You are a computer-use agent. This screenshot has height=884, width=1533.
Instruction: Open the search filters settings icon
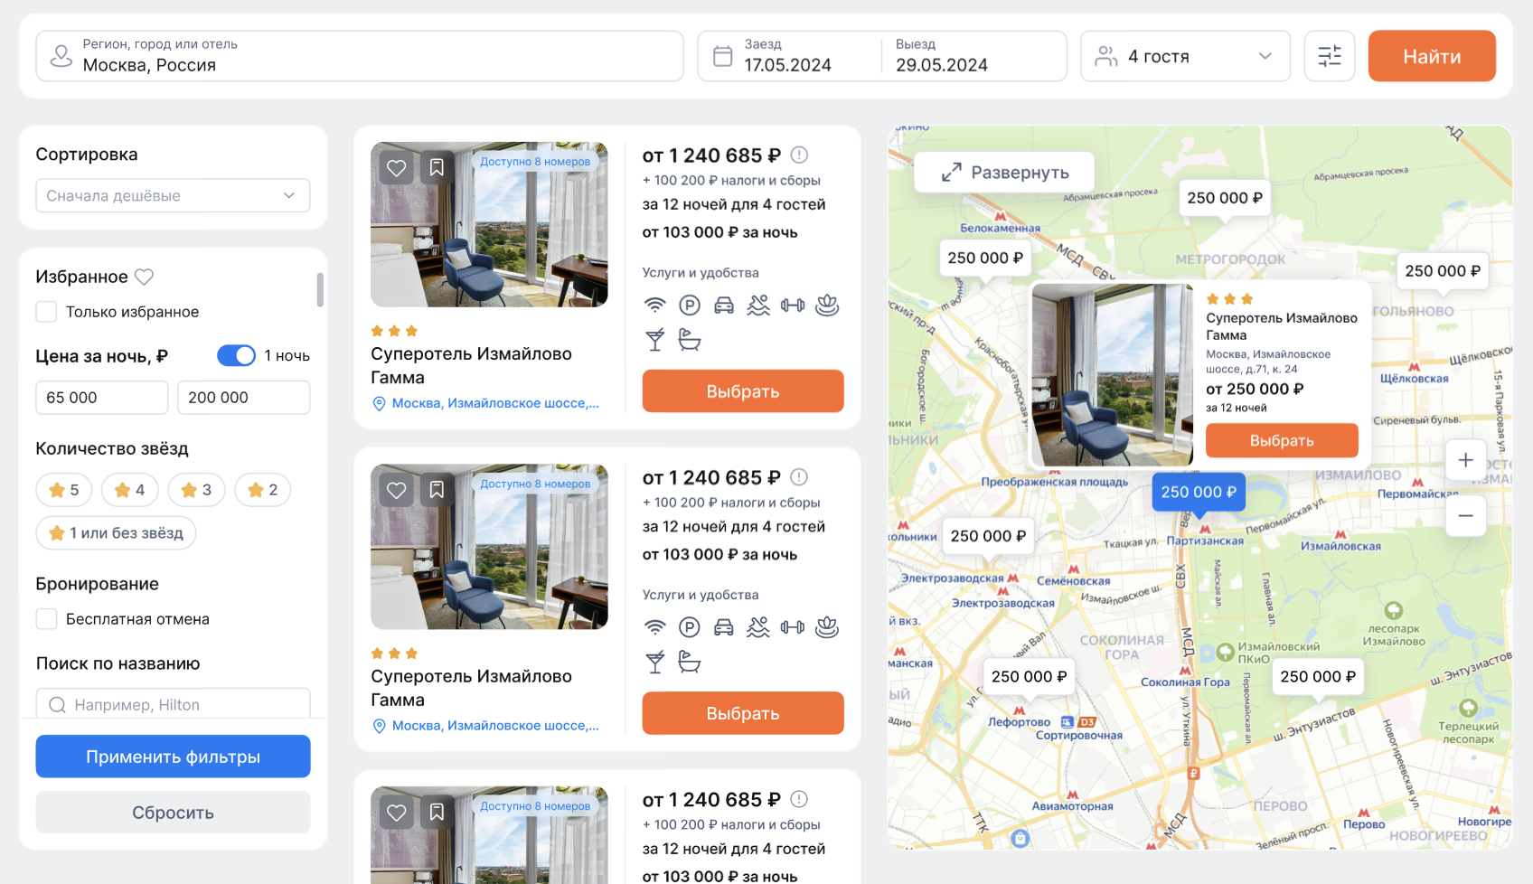[x=1329, y=56]
